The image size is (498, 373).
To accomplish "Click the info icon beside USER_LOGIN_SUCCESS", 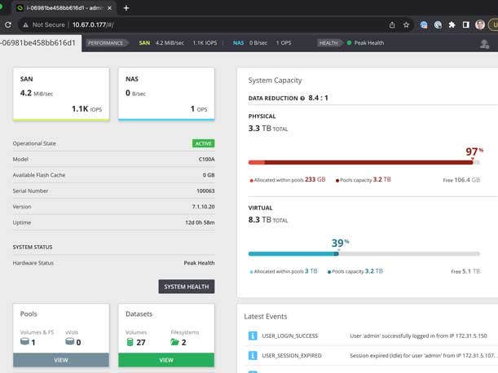I will 253,336.
